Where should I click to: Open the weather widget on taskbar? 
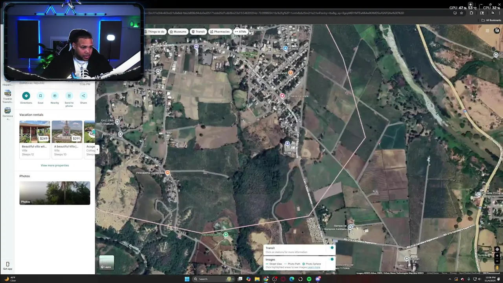coord(10,279)
